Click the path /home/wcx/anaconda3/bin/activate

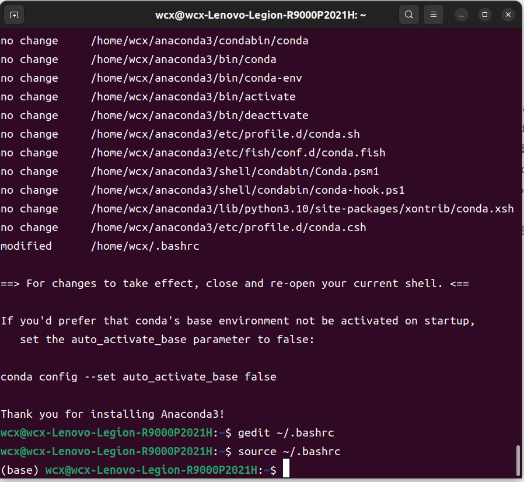193,97
